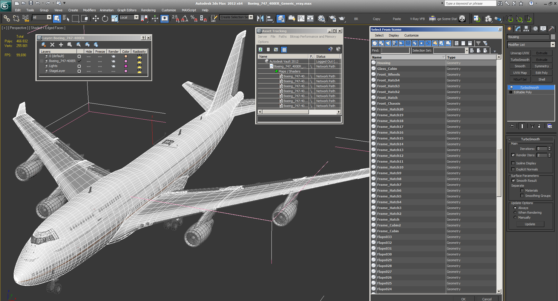The height and width of the screenshot is (301, 558).
Task: Enable Explicit Normals checkbox
Action: pos(513,169)
